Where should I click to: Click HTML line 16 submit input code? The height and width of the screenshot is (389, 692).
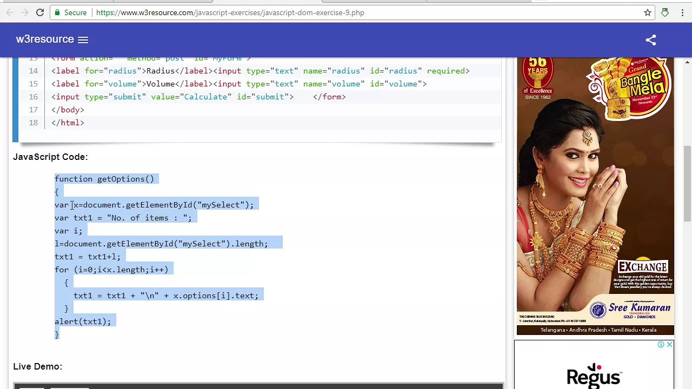click(x=198, y=97)
